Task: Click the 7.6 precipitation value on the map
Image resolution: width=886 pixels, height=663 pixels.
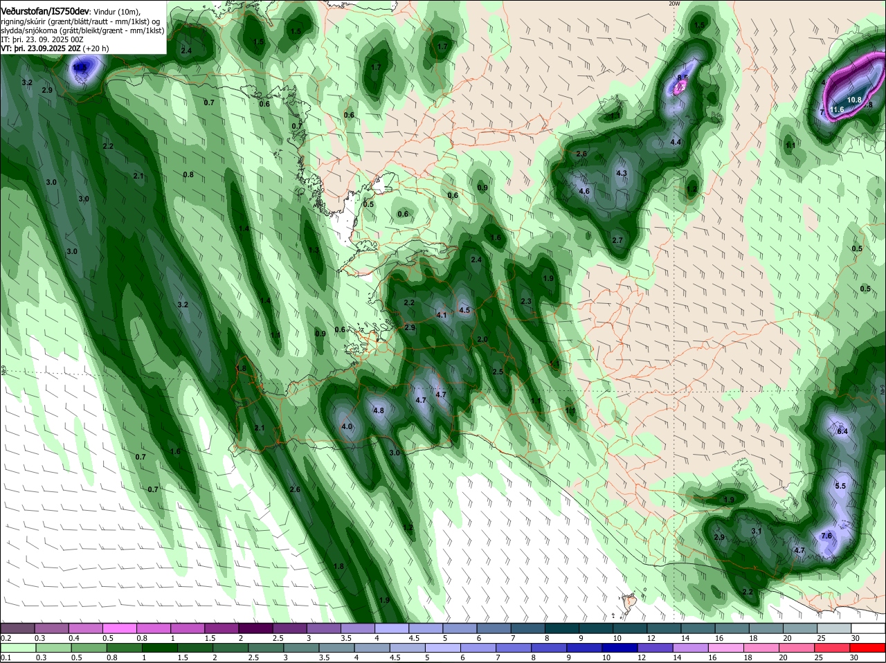Action: coord(826,536)
